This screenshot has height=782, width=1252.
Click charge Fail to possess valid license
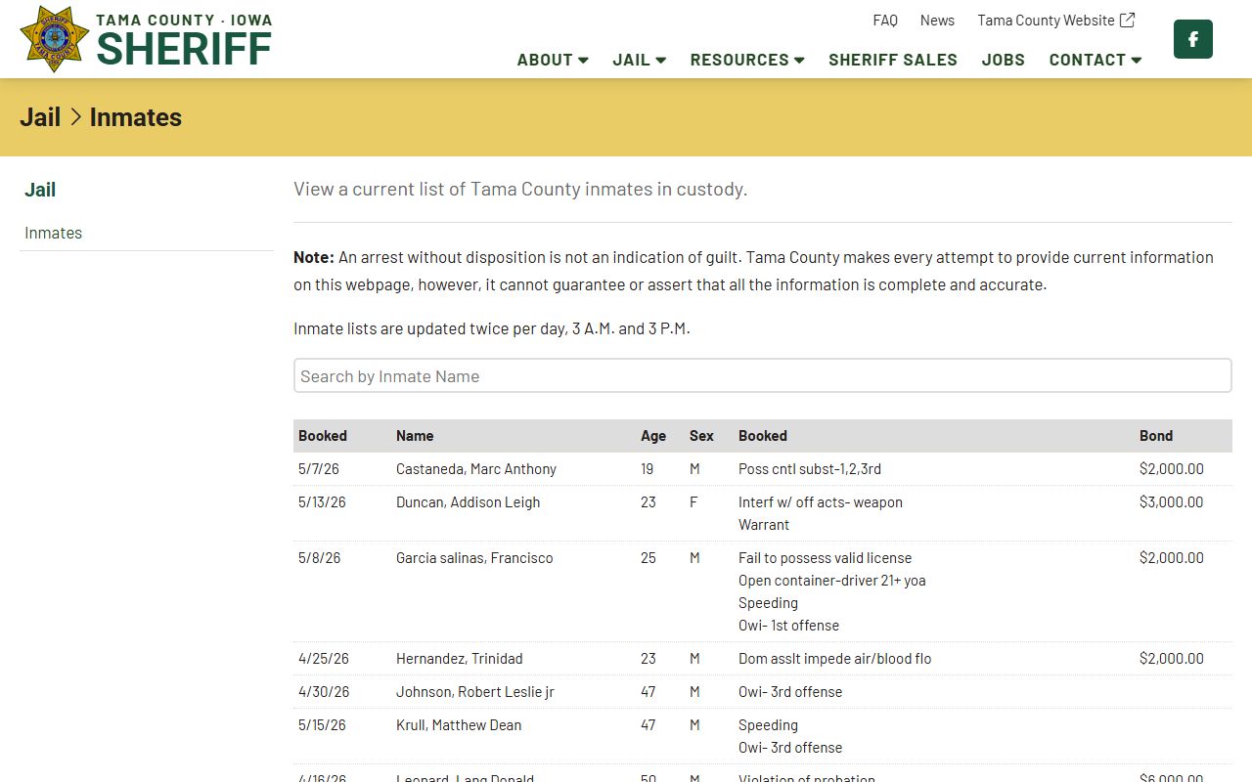pyautogui.click(x=826, y=558)
